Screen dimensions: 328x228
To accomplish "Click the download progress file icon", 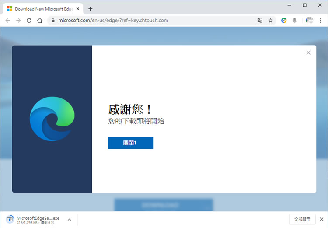I will 10,219.
